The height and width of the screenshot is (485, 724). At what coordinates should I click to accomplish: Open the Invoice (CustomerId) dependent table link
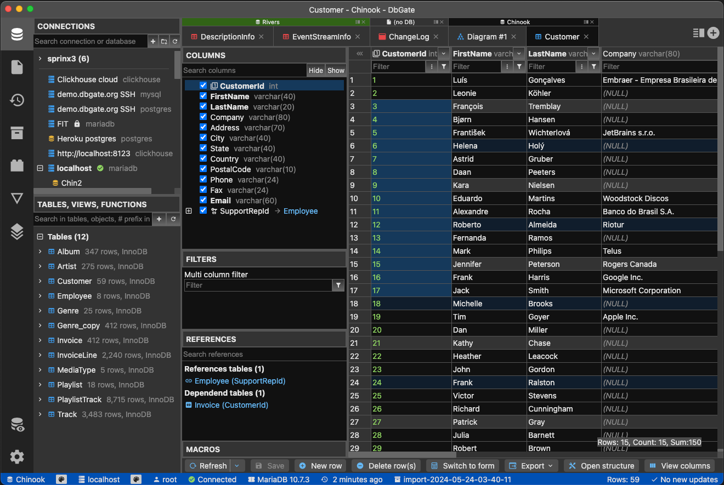[231, 405]
